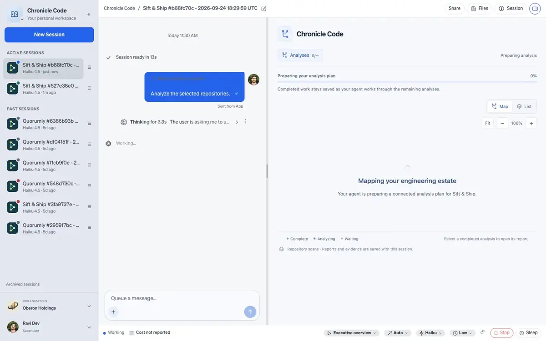Click the user avatar beside the sent message
Viewport: 546px width, 341px height.
(253, 80)
